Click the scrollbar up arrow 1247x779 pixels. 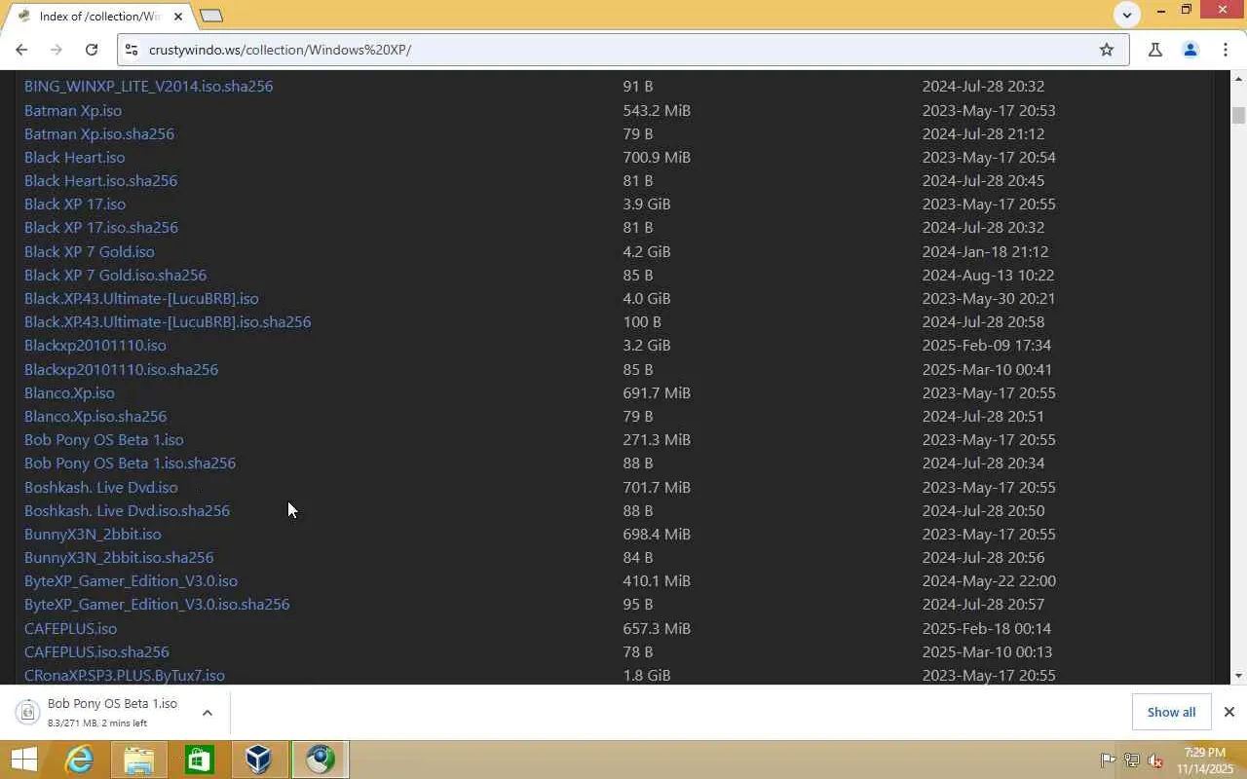(1238, 78)
